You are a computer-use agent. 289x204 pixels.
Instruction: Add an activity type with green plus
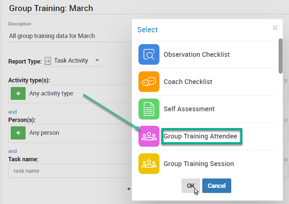tap(18, 93)
